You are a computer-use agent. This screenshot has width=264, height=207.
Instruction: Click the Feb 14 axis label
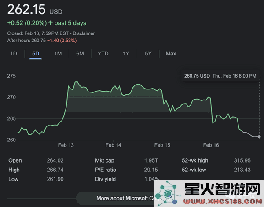[114, 145]
